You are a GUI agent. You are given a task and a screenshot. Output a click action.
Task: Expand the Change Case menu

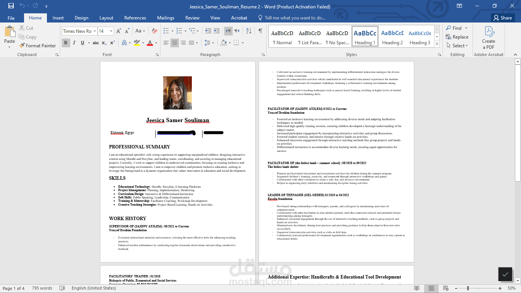(140, 31)
